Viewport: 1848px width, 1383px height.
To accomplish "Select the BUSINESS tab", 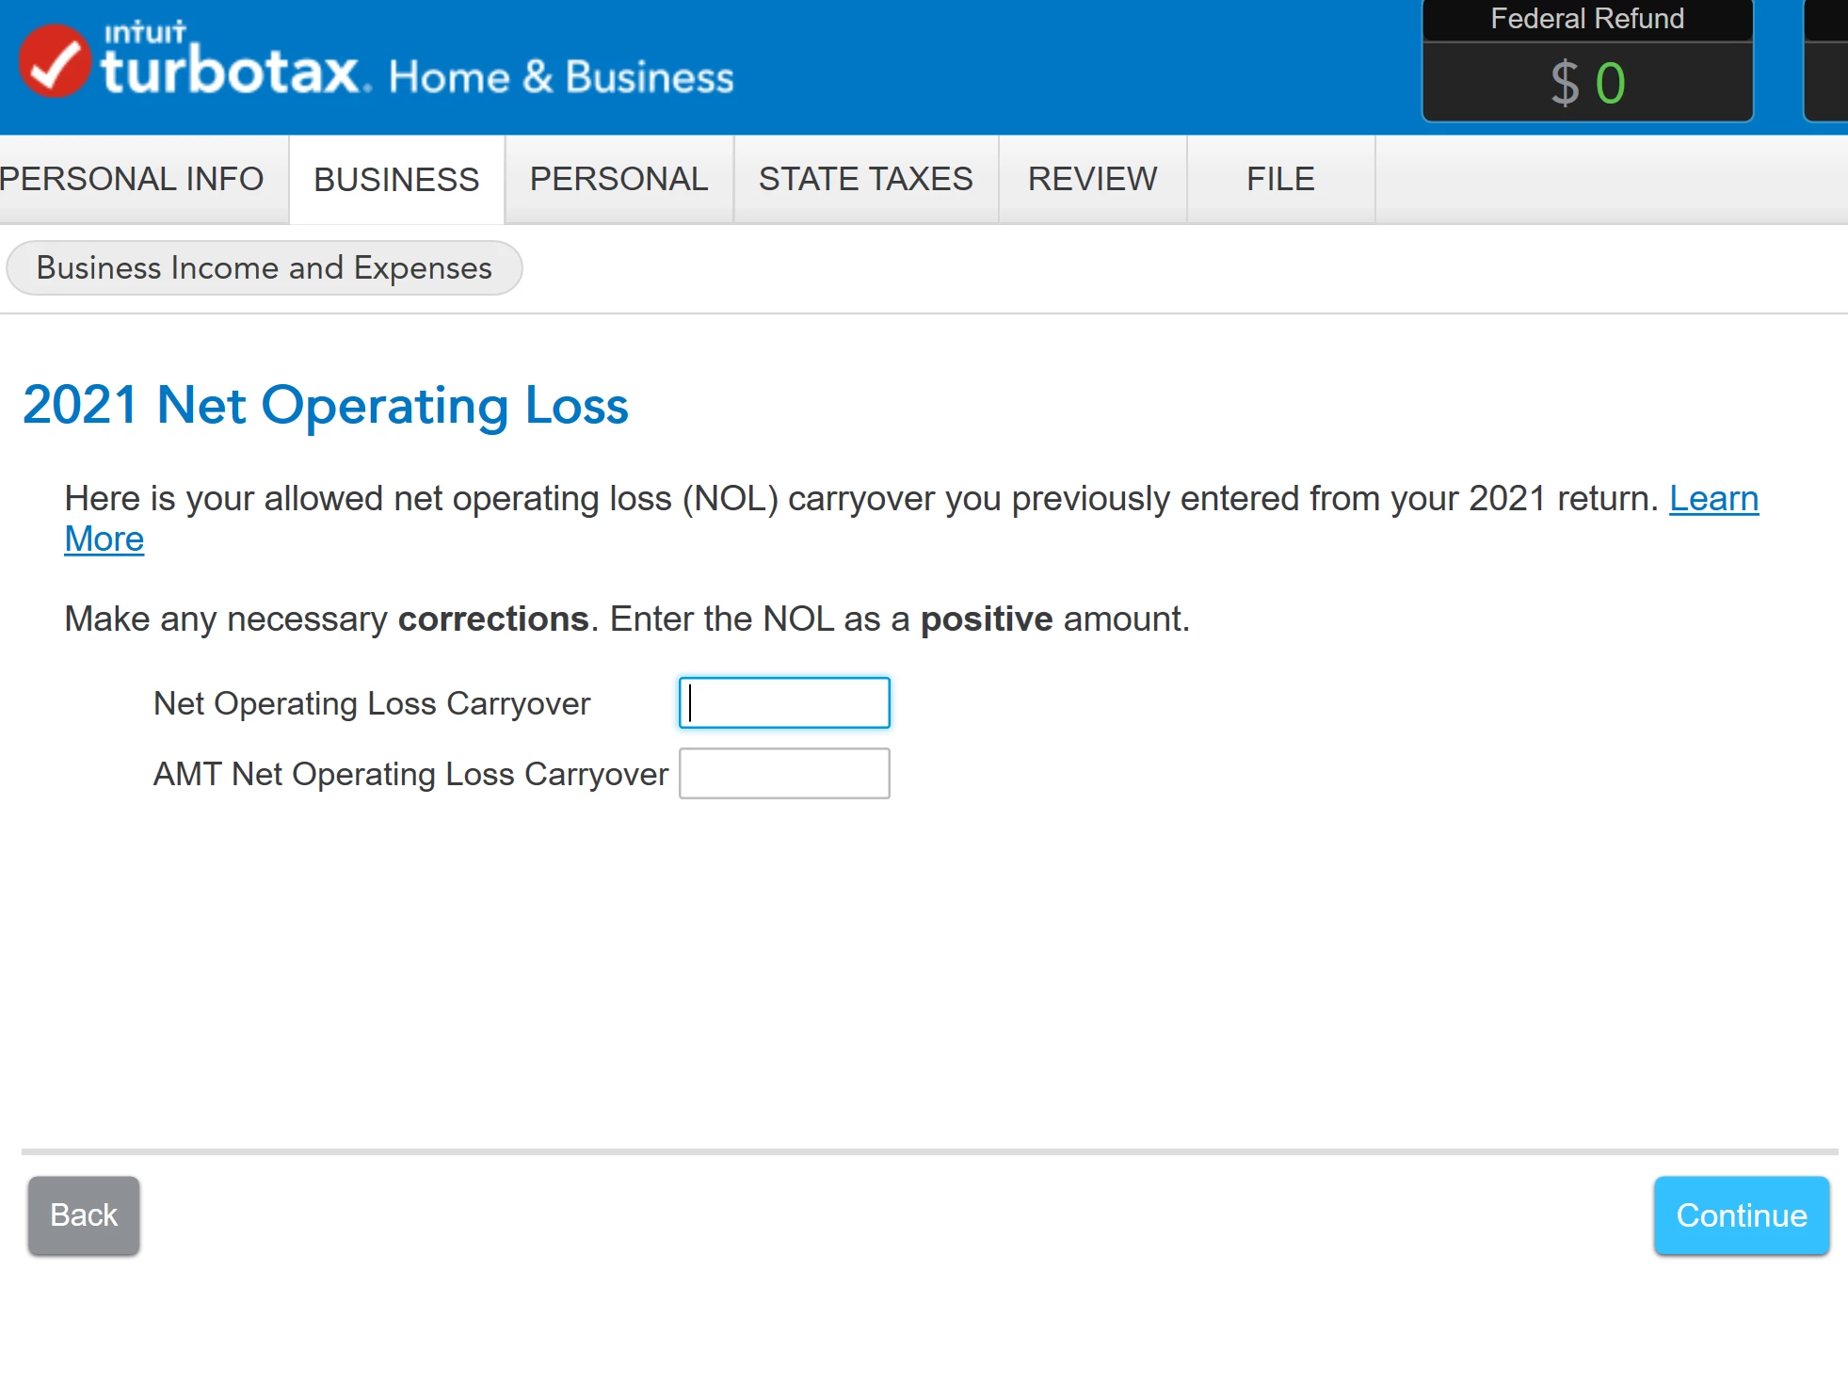I will (396, 179).
